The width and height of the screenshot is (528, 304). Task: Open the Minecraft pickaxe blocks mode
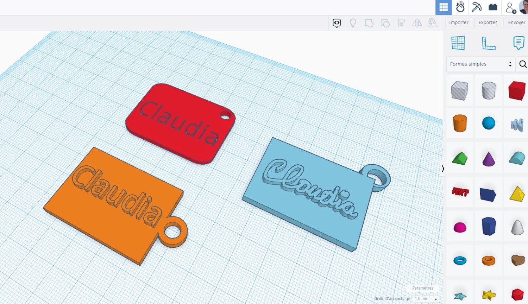[477, 7]
